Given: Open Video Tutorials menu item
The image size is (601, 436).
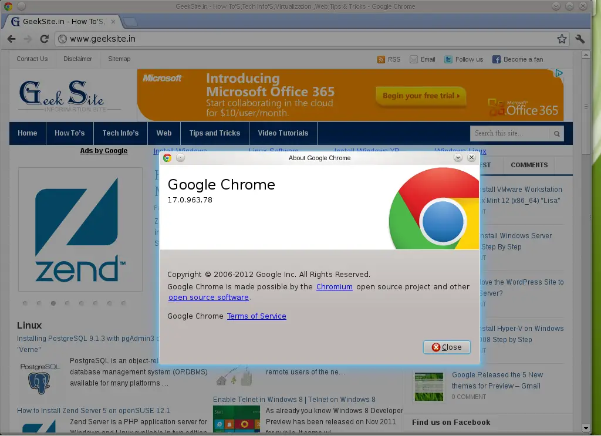Looking at the screenshot, I should 283,133.
